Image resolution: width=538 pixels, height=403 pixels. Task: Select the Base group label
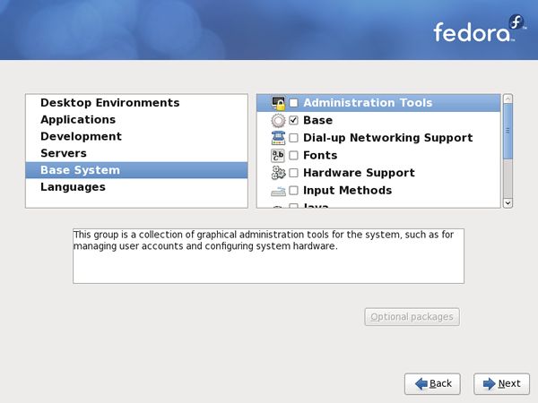317,120
